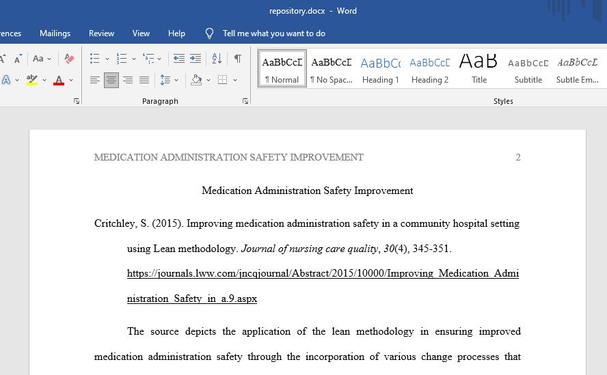Apply the Subtle Emphasis style
The height and width of the screenshot is (375, 607).
pyautogui.click(x=577, y=68)
